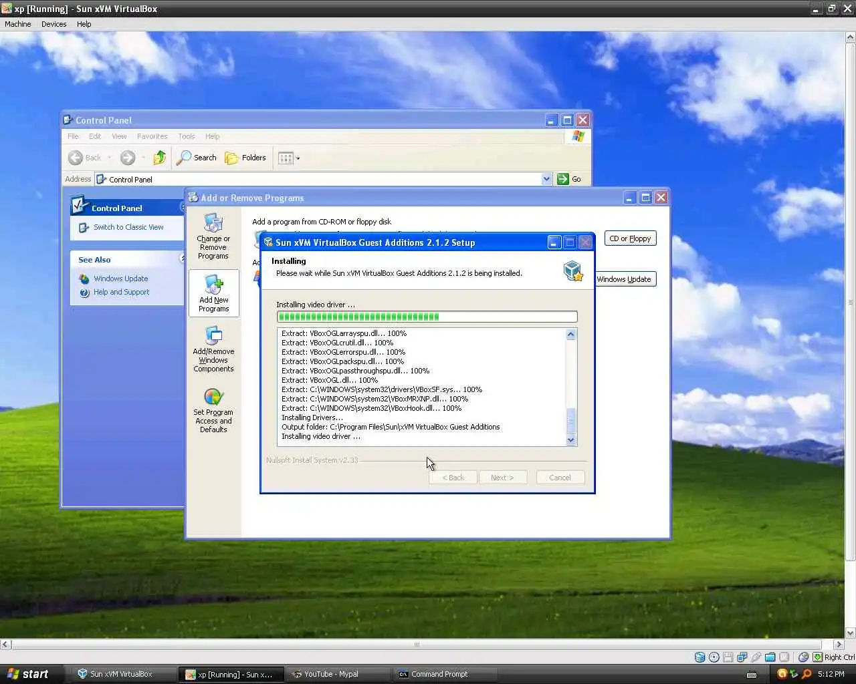Click the VirtualBox cube icon in setup header

[573, 271]
